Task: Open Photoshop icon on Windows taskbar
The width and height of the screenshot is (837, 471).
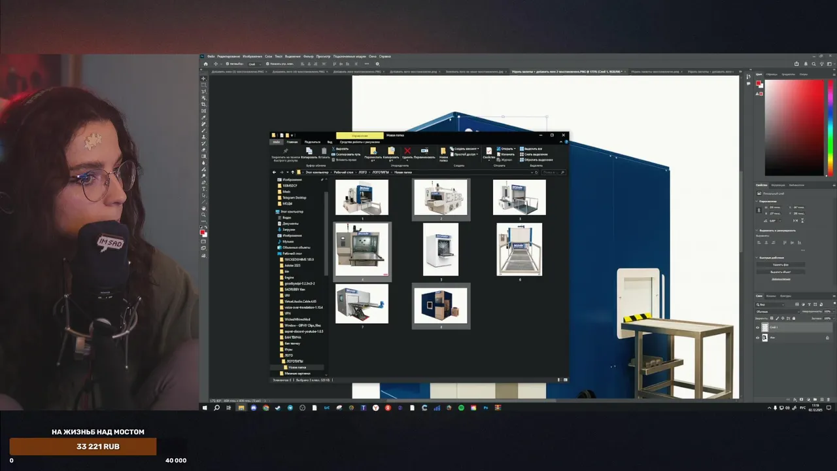Action: pos(486,408)
